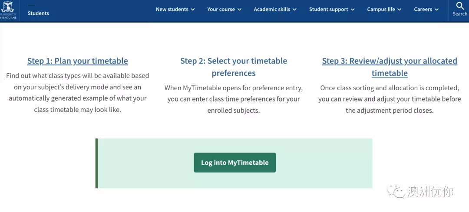Click the University of Melbourne logo
469x212 pixels.
point(8,10)
